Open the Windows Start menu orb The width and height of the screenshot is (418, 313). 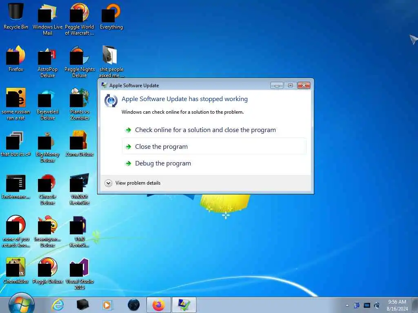click(x=21, y=304)
